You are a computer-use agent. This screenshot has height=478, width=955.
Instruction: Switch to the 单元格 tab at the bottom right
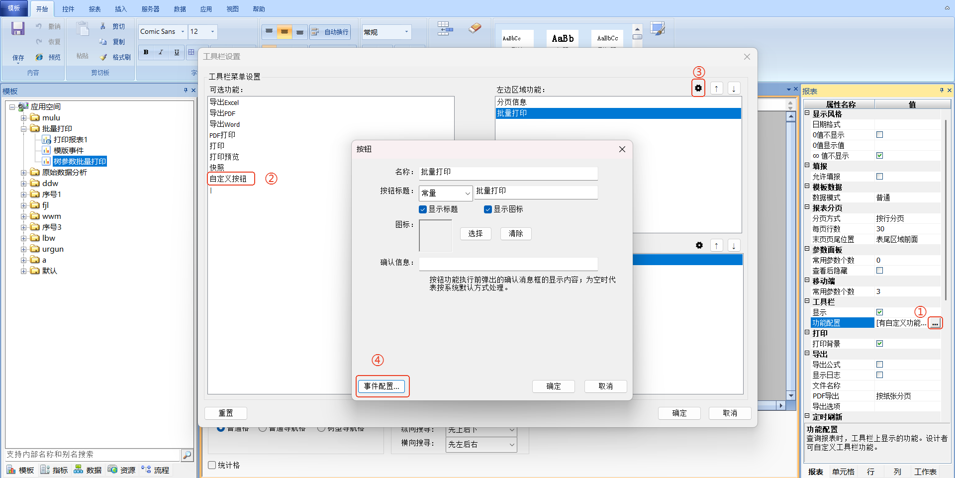[843, 472]
